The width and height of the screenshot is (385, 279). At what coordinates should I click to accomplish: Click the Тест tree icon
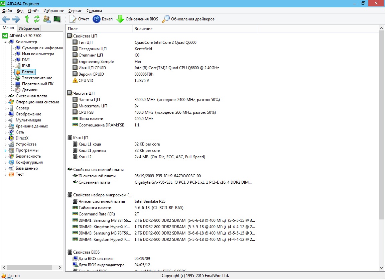11,174
